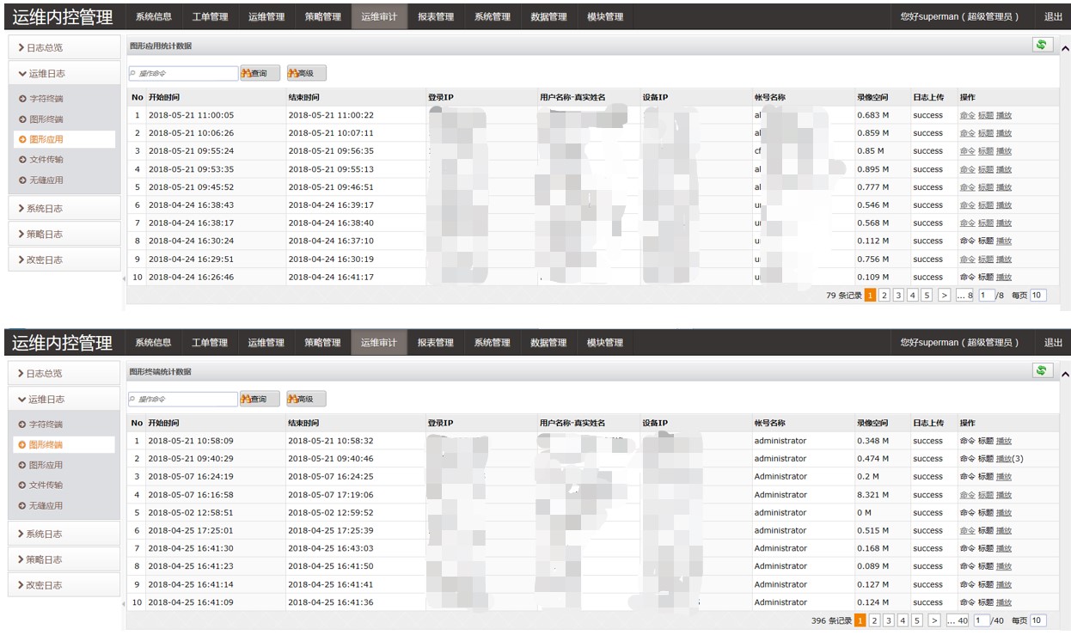Click 每页 page-size box in 396-record pager
This screenshot has width=1071, height=635.
[x=1037, y=620]
